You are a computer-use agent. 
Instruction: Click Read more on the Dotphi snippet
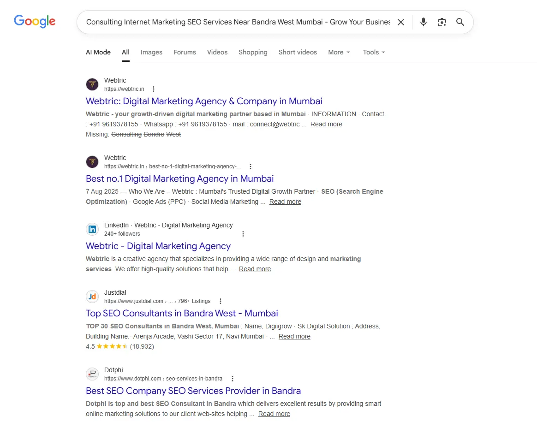coord(274,414)
